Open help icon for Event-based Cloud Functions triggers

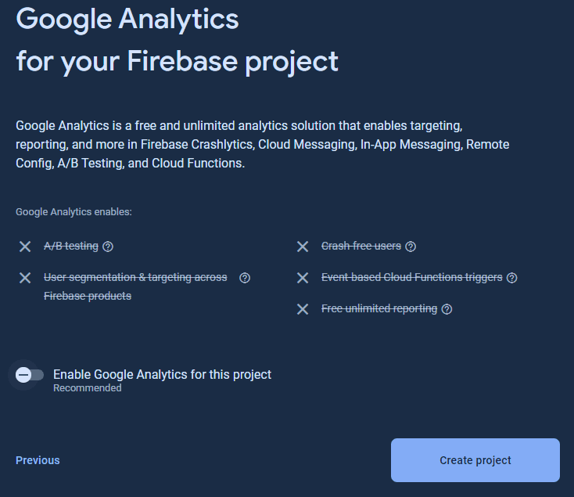511,278
